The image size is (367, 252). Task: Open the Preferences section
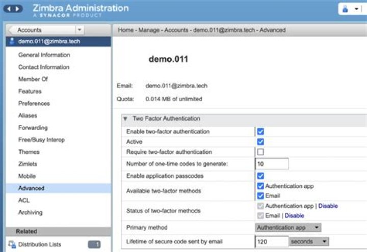[x=34, y=103]
